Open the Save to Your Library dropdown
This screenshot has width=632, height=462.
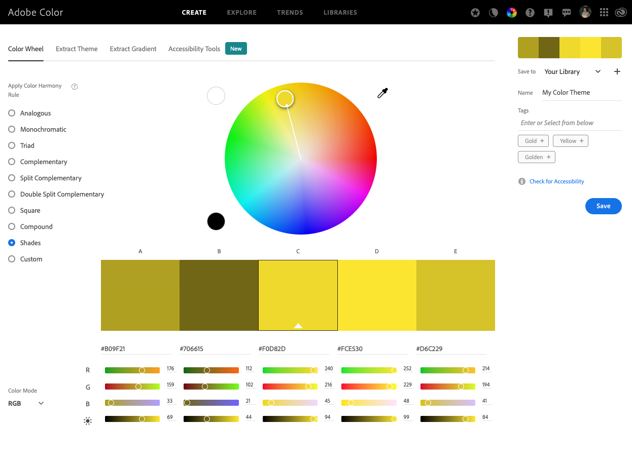coord(572,71)
